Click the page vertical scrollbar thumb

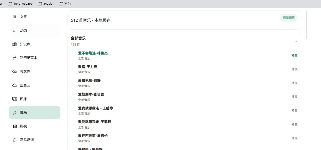[x=307, y=25]
